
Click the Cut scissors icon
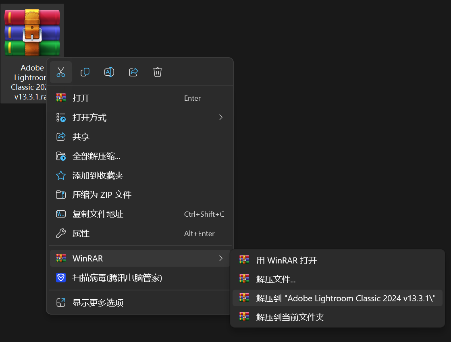[x=61, y=72]
